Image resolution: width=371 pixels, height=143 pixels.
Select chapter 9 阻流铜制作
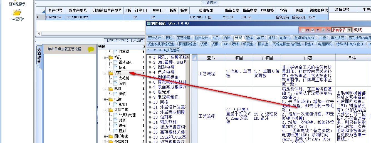point(166,97)
